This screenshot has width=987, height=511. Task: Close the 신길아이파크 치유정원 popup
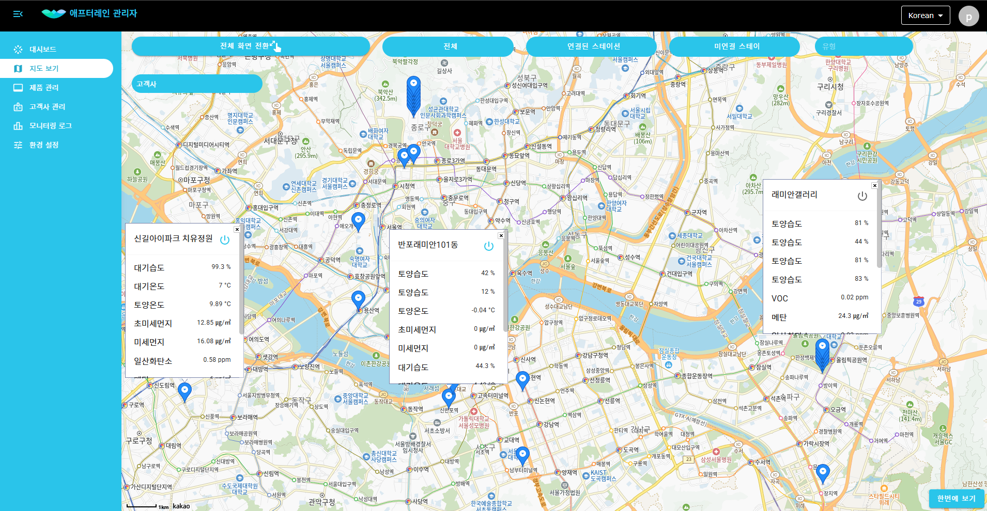(x=237, y=230)
